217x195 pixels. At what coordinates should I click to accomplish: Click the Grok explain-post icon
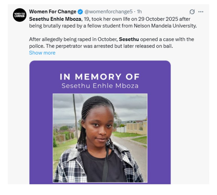(192, 12)
